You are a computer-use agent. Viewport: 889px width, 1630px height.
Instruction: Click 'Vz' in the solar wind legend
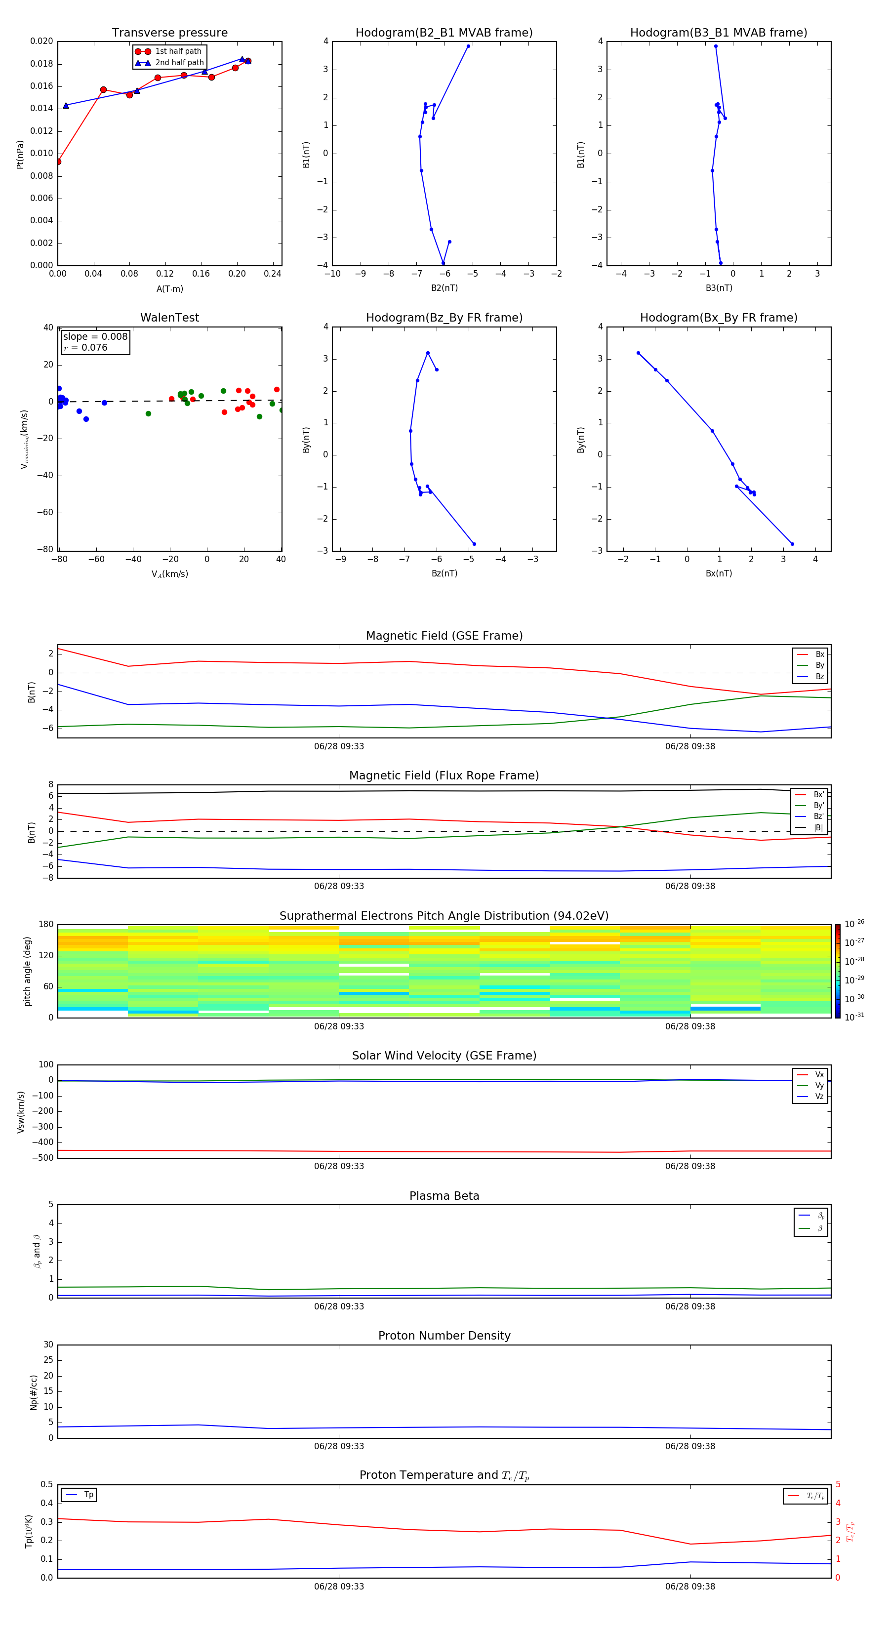(x=819, y=1097)
